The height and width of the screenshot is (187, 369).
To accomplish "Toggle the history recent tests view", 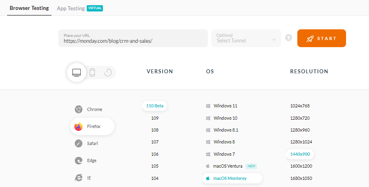I will (x=108, y=73).
